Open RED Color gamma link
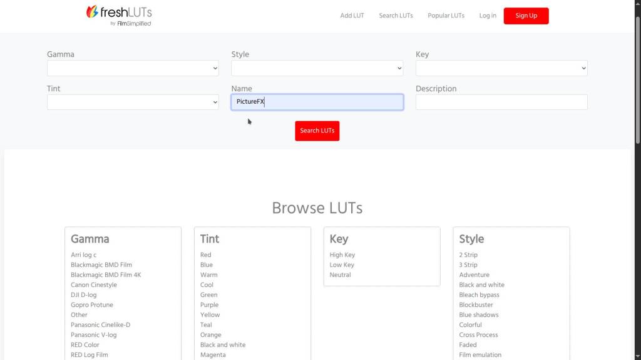This screenshot has height=360, width=641. coord(85,345)
